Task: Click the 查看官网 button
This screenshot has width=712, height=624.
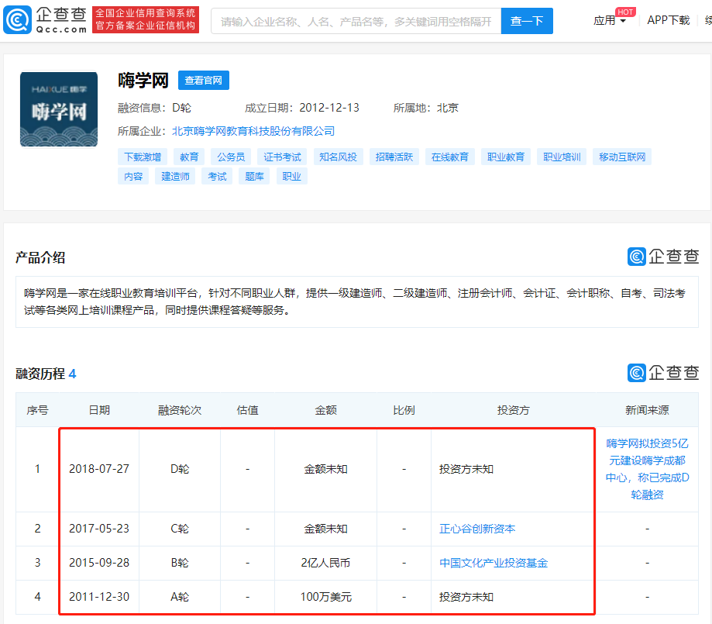Action: coord(204,81)
